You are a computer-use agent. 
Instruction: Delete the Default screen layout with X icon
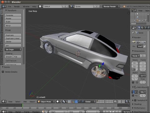point(67,6)
